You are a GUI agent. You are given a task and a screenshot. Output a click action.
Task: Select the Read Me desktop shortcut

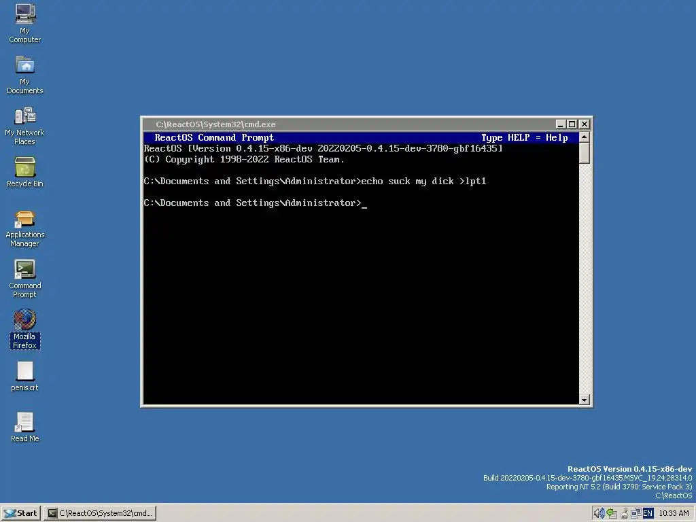pyautogui.click(x=25, y=427)
